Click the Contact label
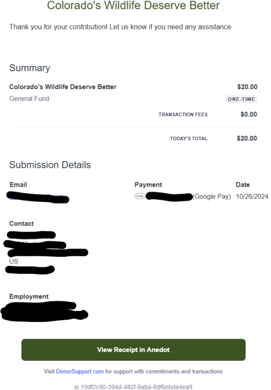The width and height of the screenshot is (271, 390). 22,223
